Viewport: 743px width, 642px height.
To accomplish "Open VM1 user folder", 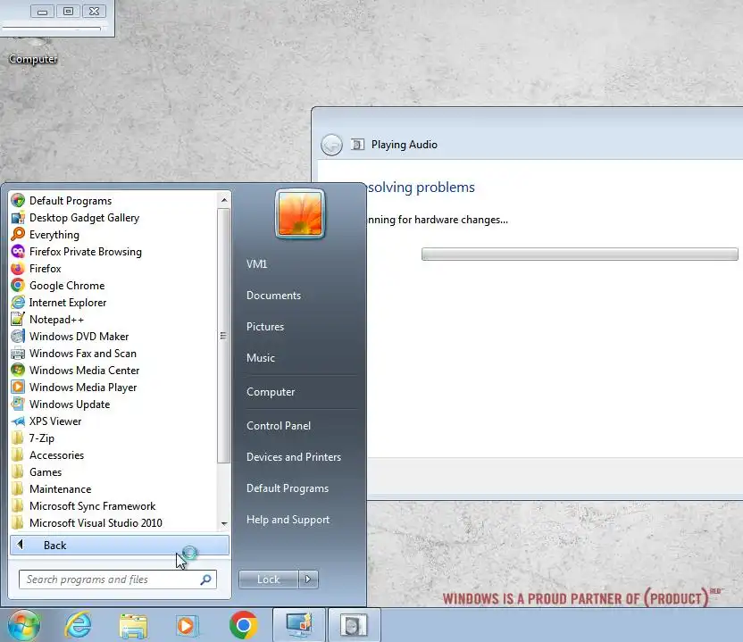I will pyautogui.click(x=257, y=264).
